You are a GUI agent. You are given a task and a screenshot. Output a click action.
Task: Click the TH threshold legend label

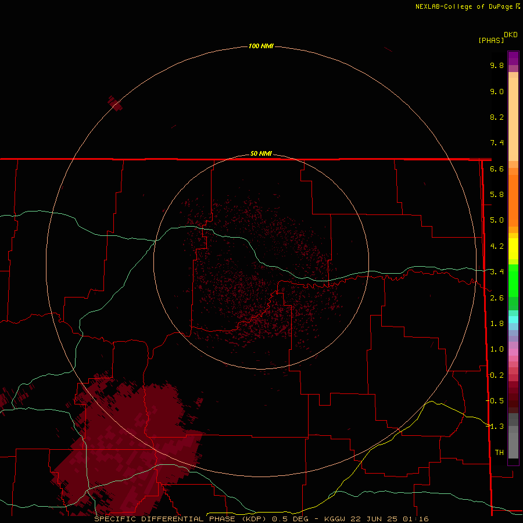coord(499,452)
